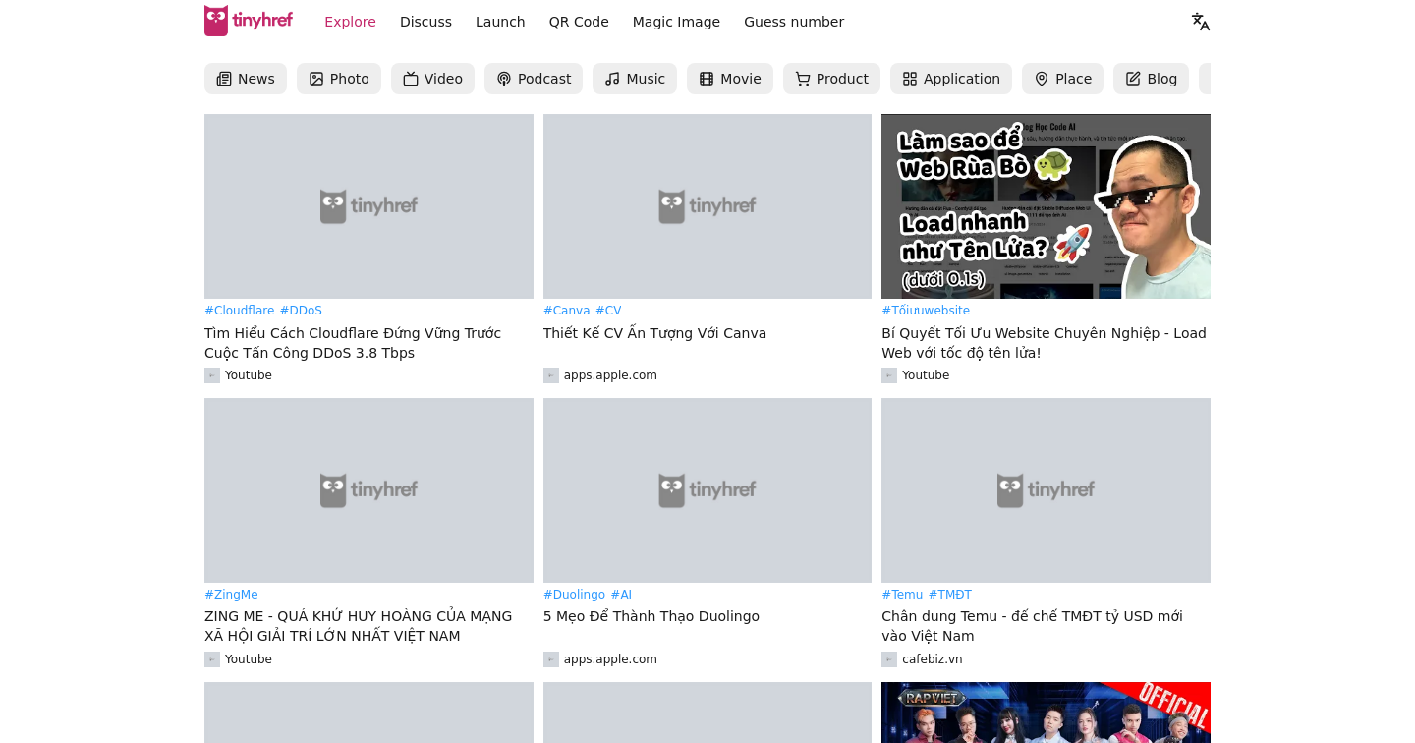Image resolution: width=1415 pixels, height=743 pixels.
Task: Filter by the News category
Action: [246, 79]
